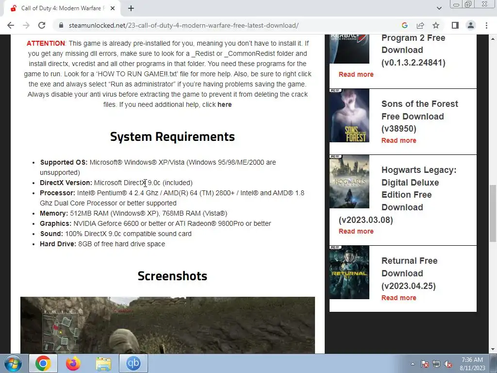Open Returnal Free Download title
Viewport: 497px width, 373px height.
click(409, 273)
